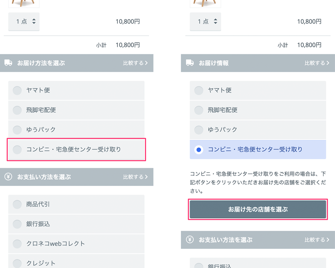Click the chair product thumbnail at the top
This screenshot has width=335, height=268.
23,3
